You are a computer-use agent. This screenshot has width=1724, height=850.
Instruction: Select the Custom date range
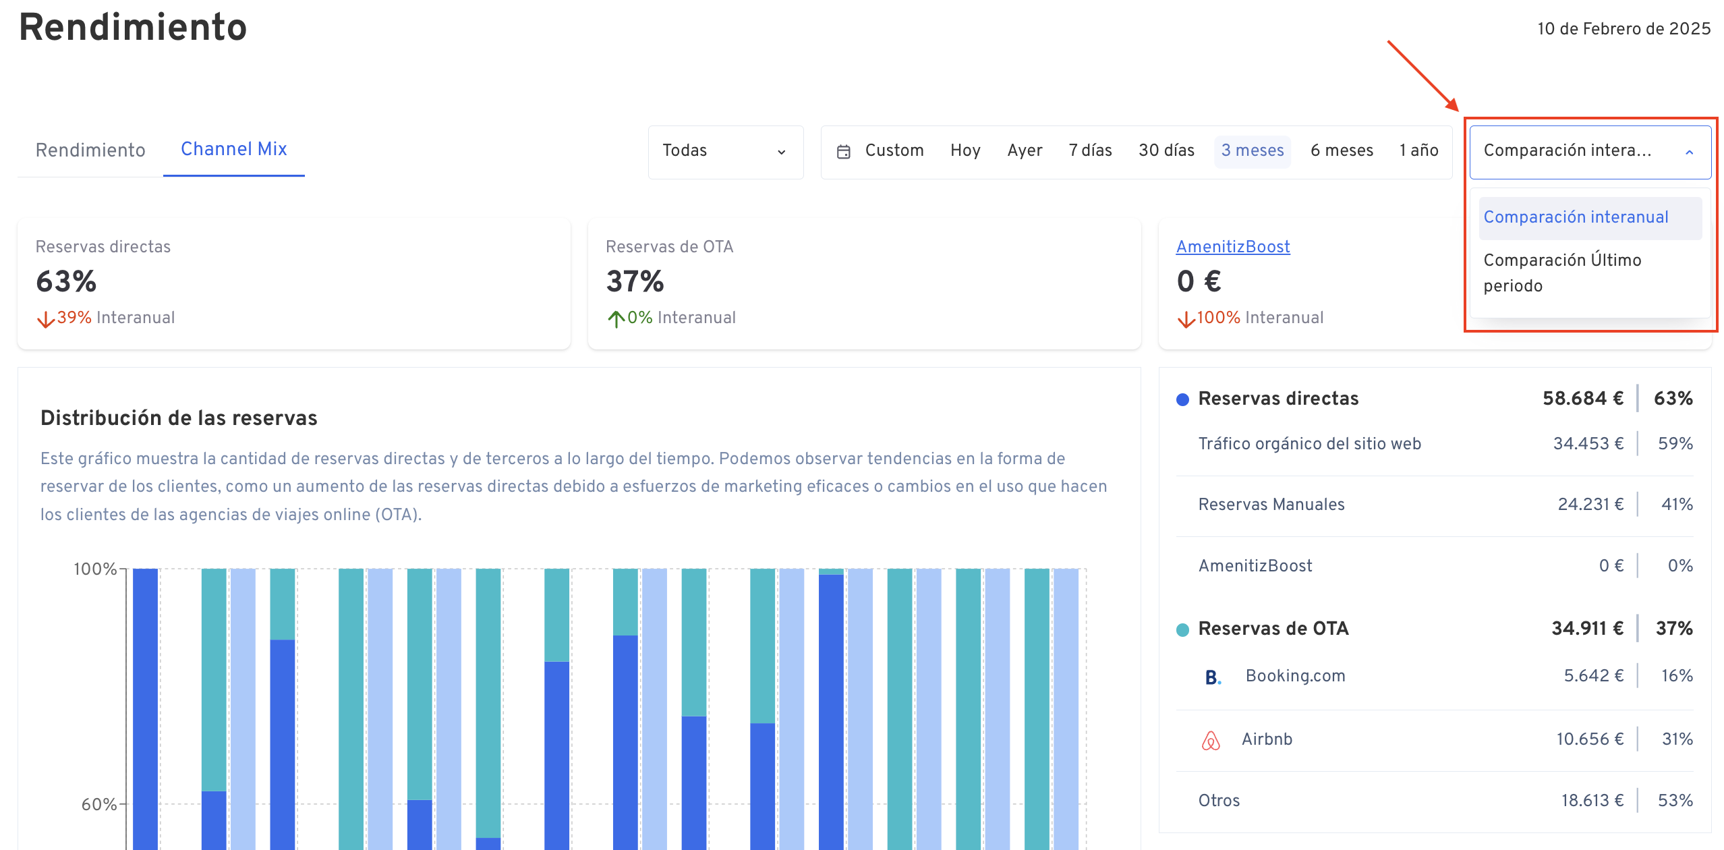[x=894, y=150]
